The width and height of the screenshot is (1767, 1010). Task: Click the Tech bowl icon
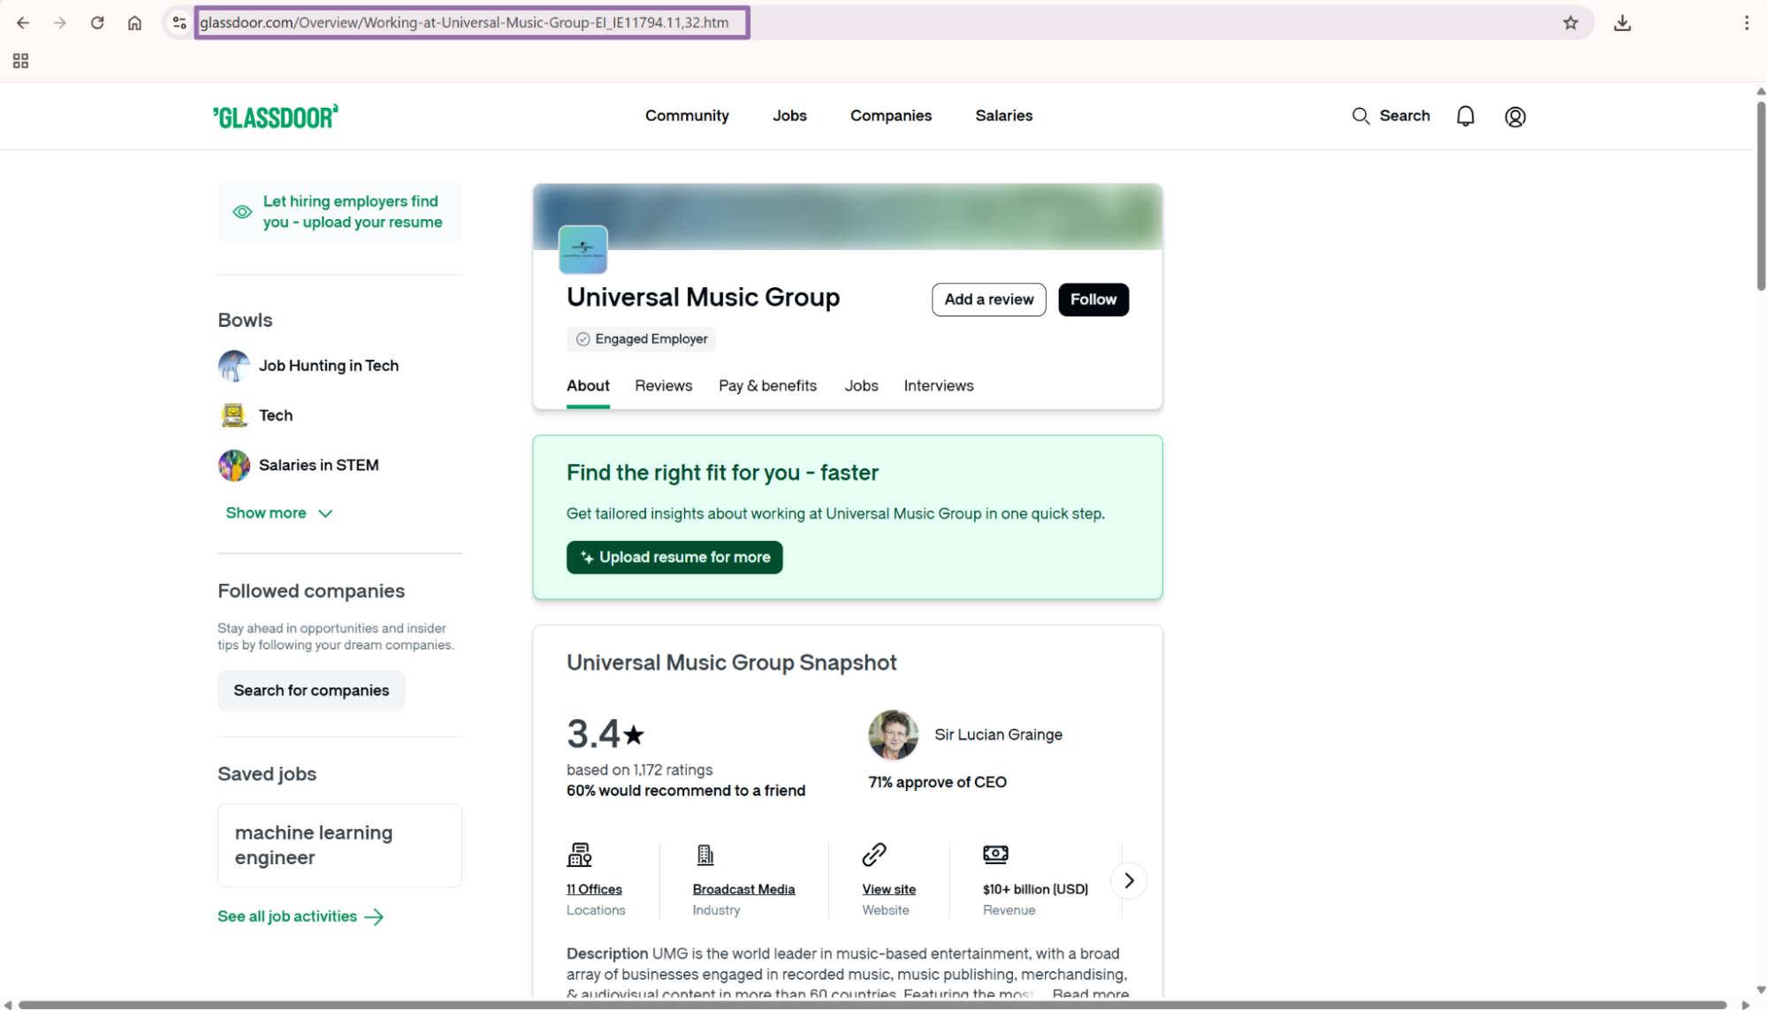(x=234, y=415)
